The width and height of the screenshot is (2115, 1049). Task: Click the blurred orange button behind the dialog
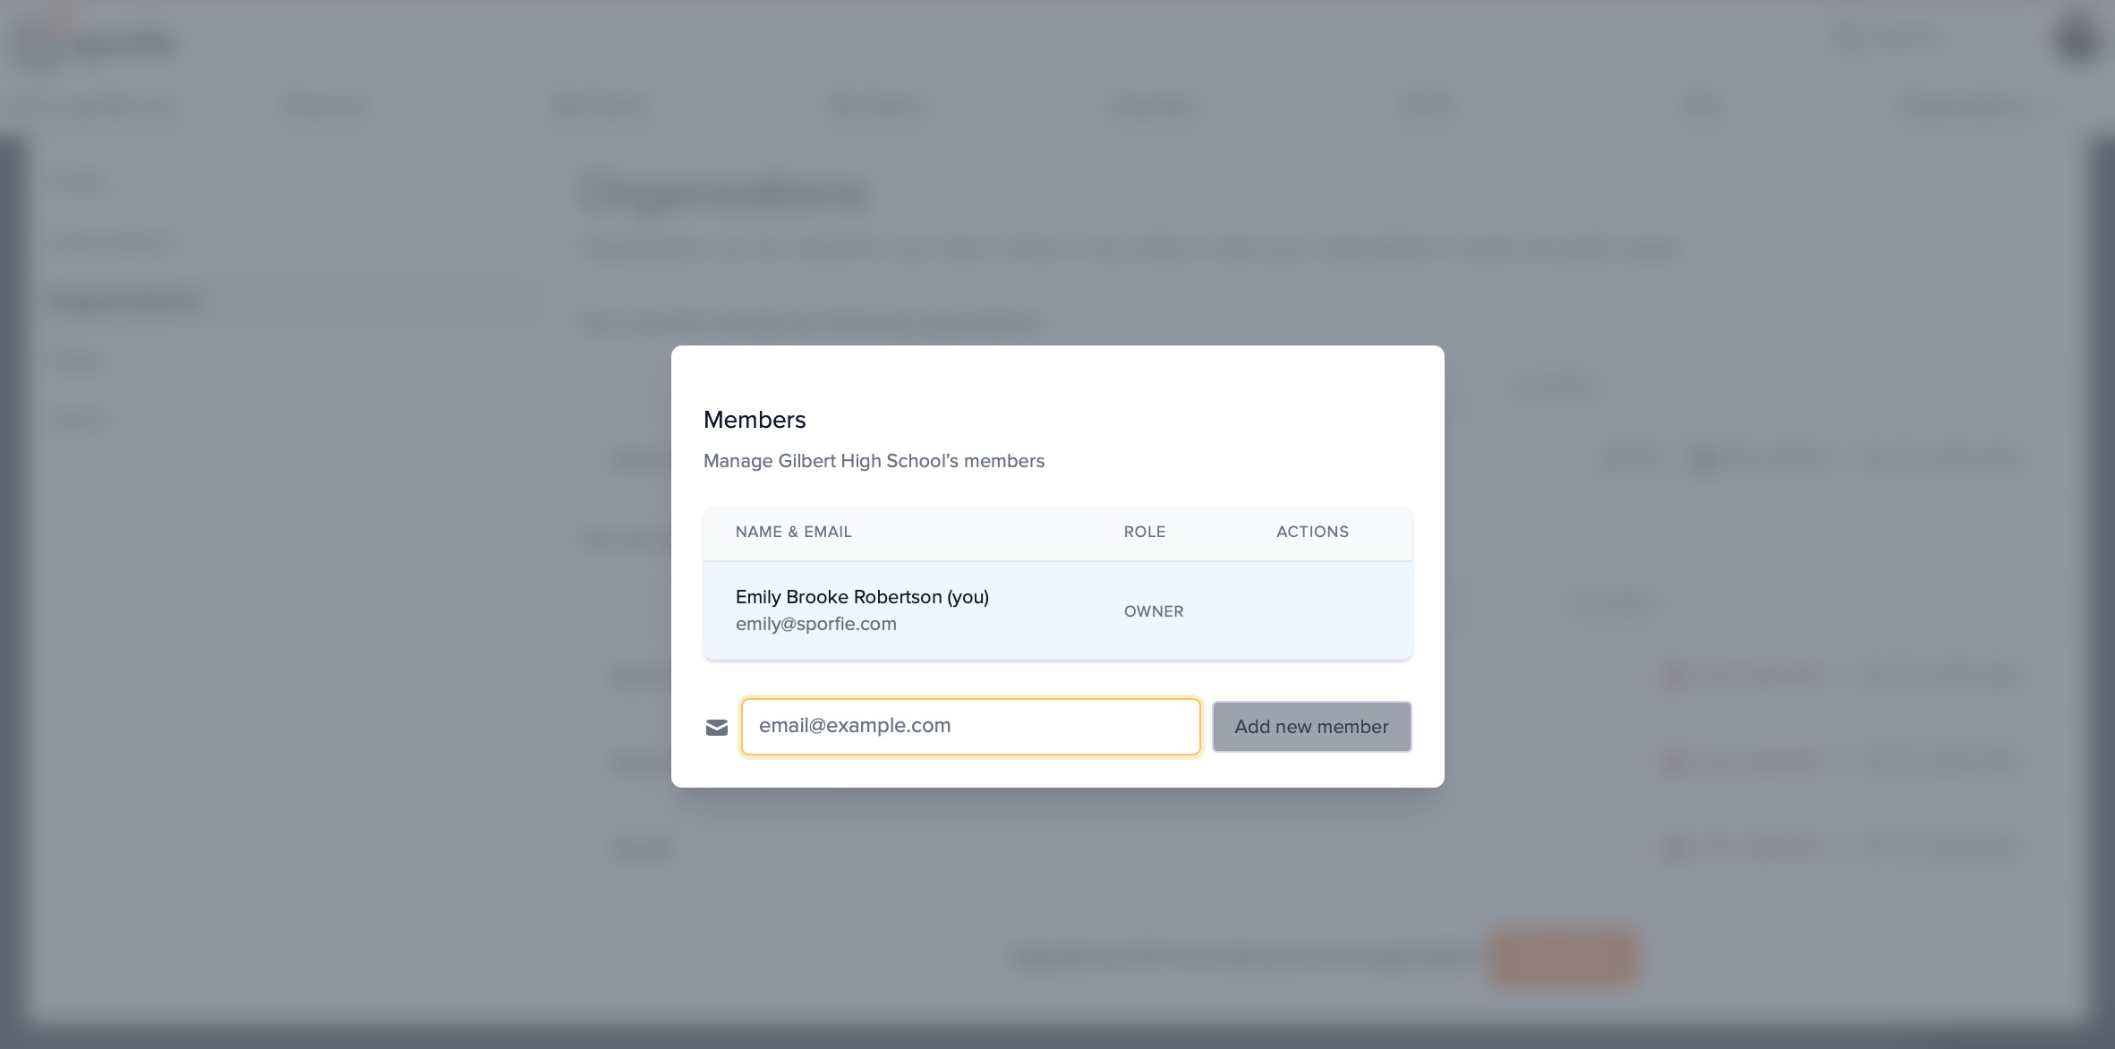(x=1563, y=957)
